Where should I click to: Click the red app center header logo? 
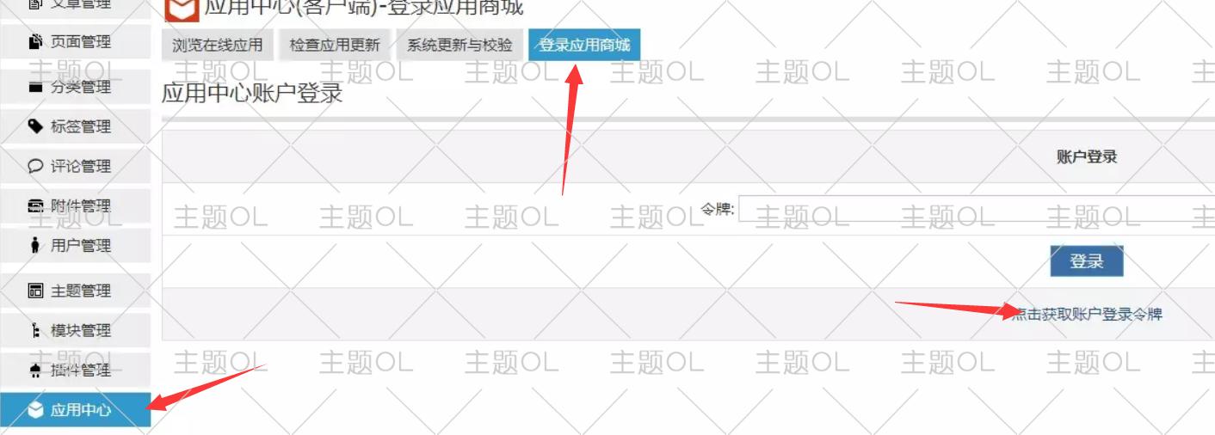click(x=181, y=9)
